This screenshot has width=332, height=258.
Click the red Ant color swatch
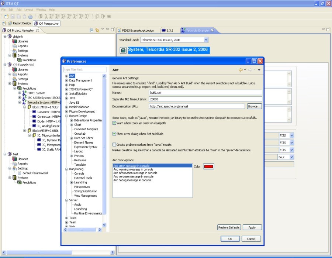pyautogui.click(x=209, y=166)
